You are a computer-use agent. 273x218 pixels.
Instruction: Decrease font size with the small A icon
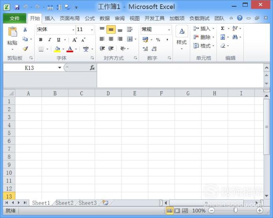point(83,40)
